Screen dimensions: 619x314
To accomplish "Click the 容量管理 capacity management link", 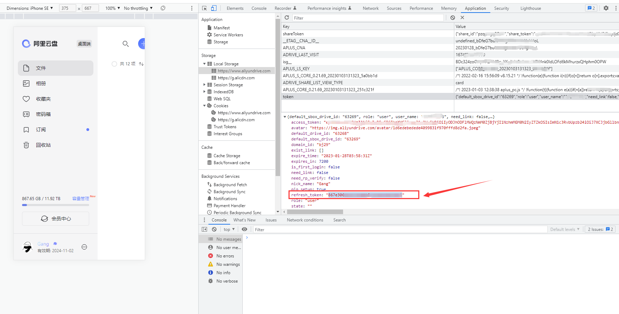I will tap(81, 198).
